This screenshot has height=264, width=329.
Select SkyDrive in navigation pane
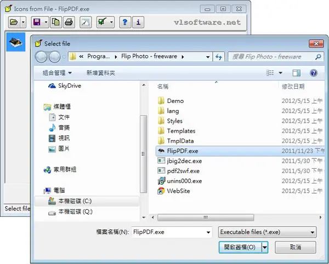click(x=65, y=85)
